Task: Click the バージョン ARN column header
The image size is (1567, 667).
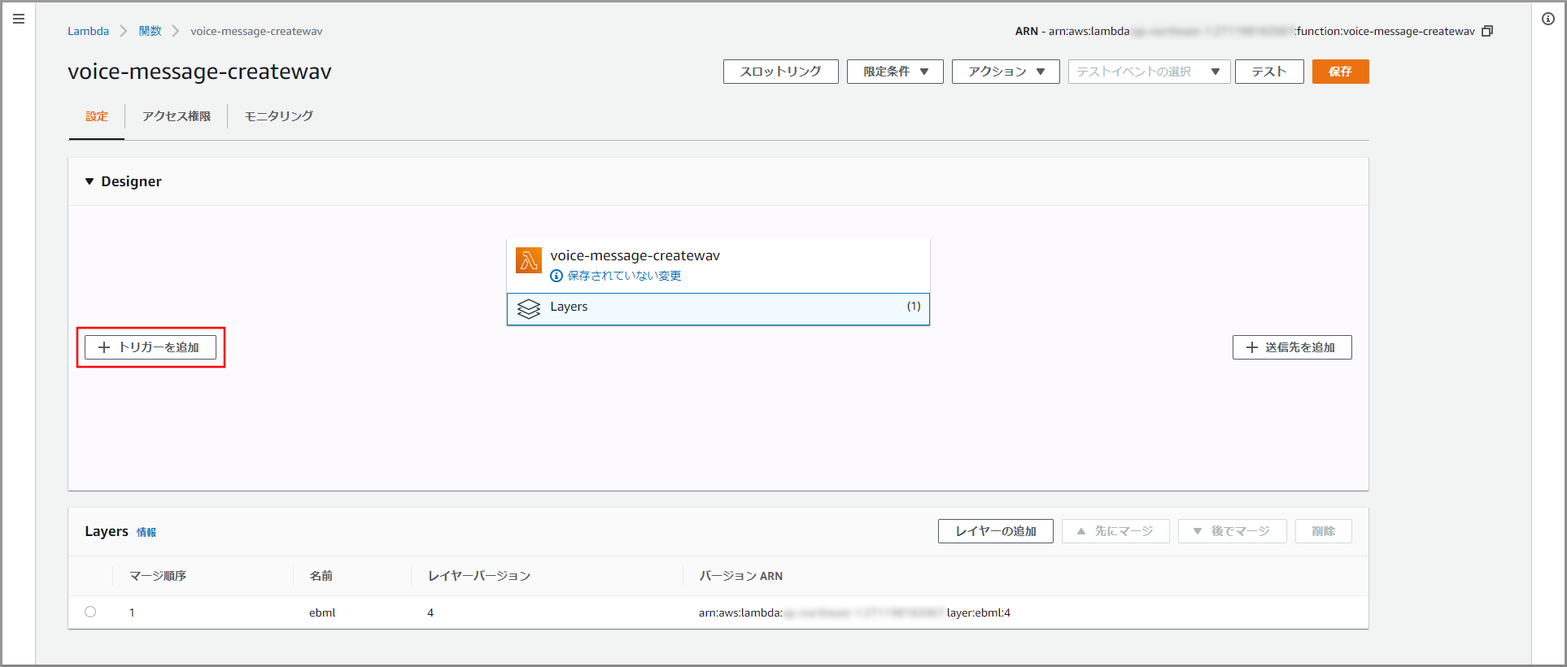Action: click(x=740, y=576)
